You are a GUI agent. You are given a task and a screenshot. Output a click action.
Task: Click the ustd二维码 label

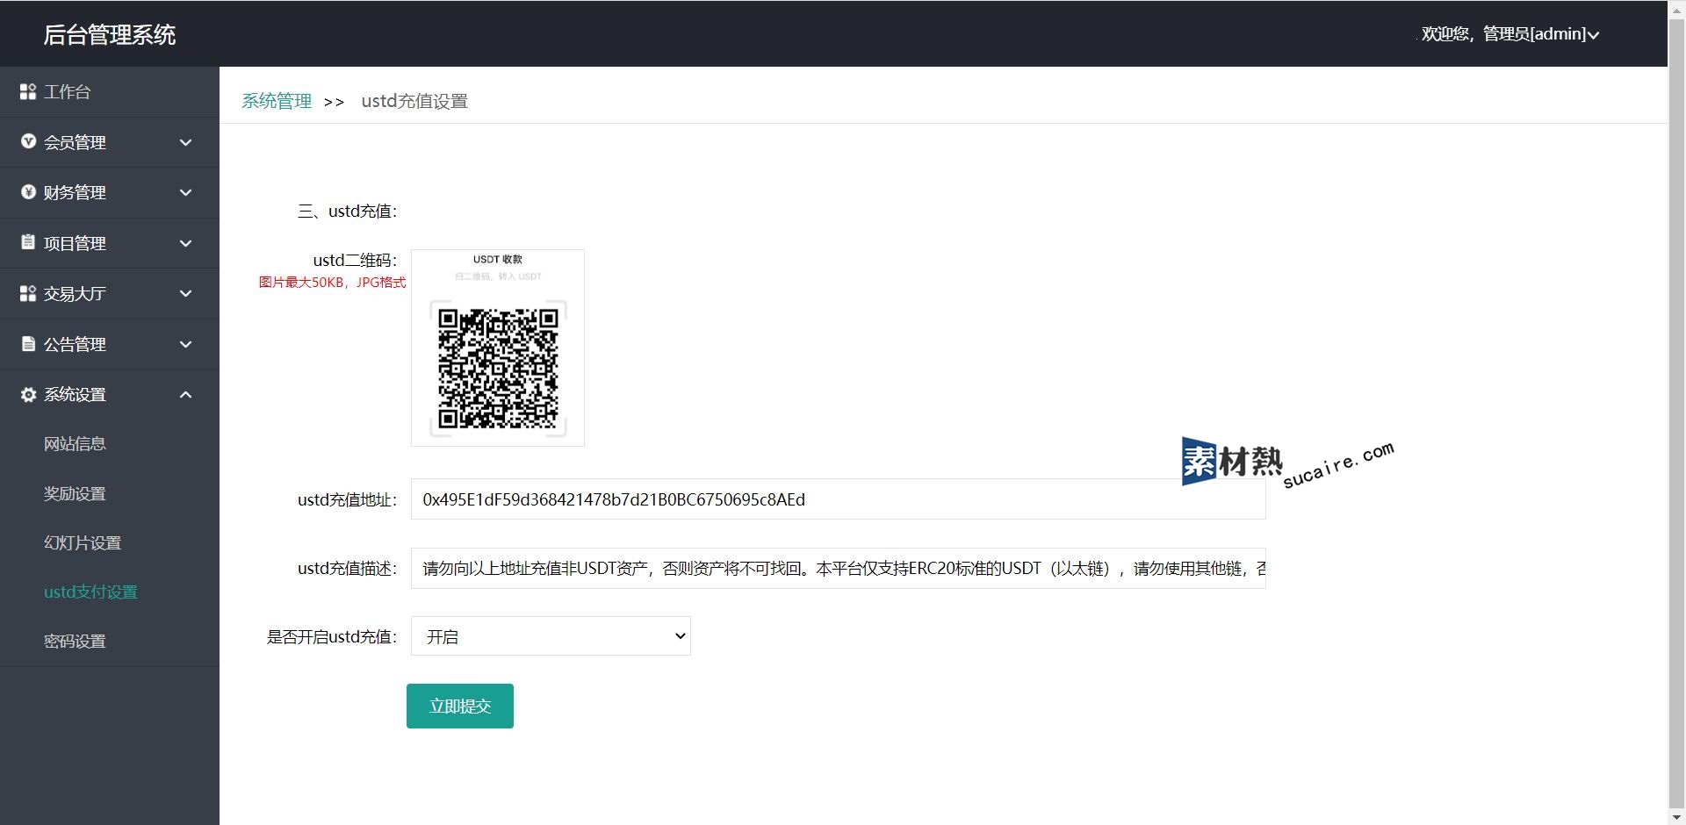[355, 260]
